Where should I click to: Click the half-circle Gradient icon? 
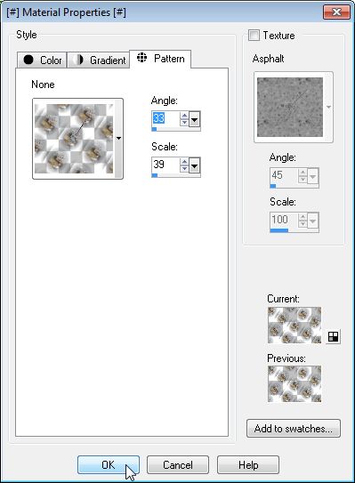pyautogui.click(x=78, y=60)
